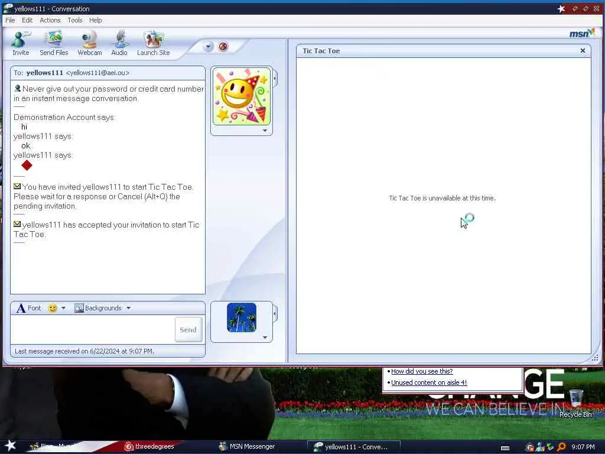
Task: Click in the message input box
Action: [x=92, y=329]
